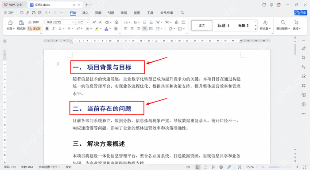
Task: Toggle Strikethrough formatting
Action: [x=69, y=29]
